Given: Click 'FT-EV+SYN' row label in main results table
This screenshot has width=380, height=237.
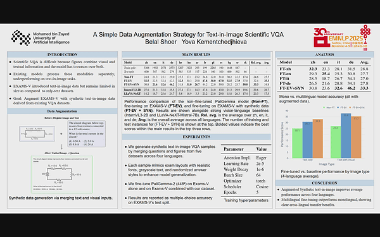Looking at the screenshot, I should tap(132, 85).
